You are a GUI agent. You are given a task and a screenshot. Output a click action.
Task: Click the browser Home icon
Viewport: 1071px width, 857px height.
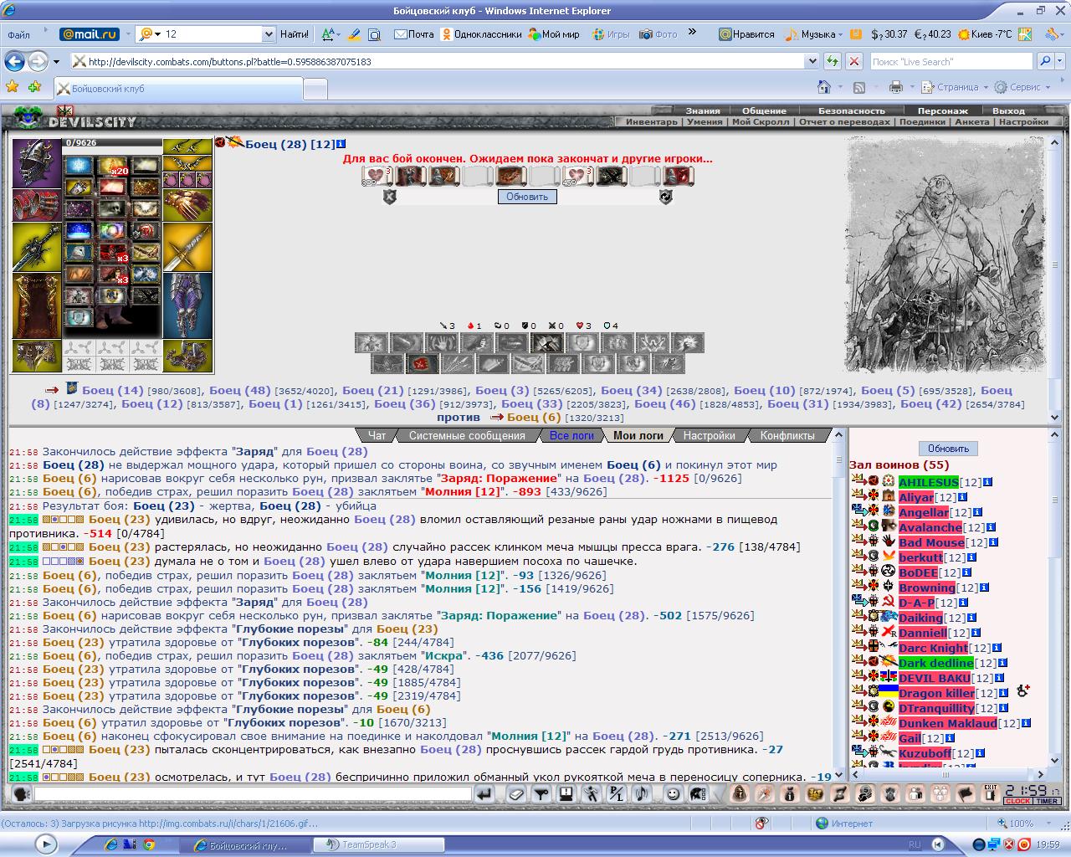coord(824,87)
